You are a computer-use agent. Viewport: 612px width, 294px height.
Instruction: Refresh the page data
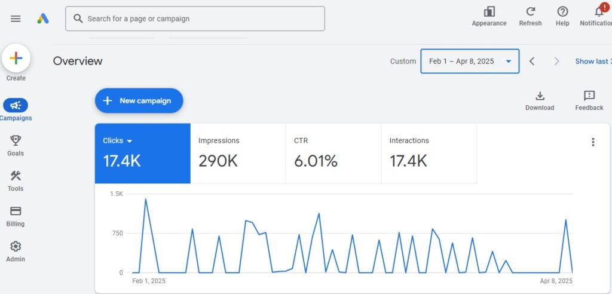(530, 12)
